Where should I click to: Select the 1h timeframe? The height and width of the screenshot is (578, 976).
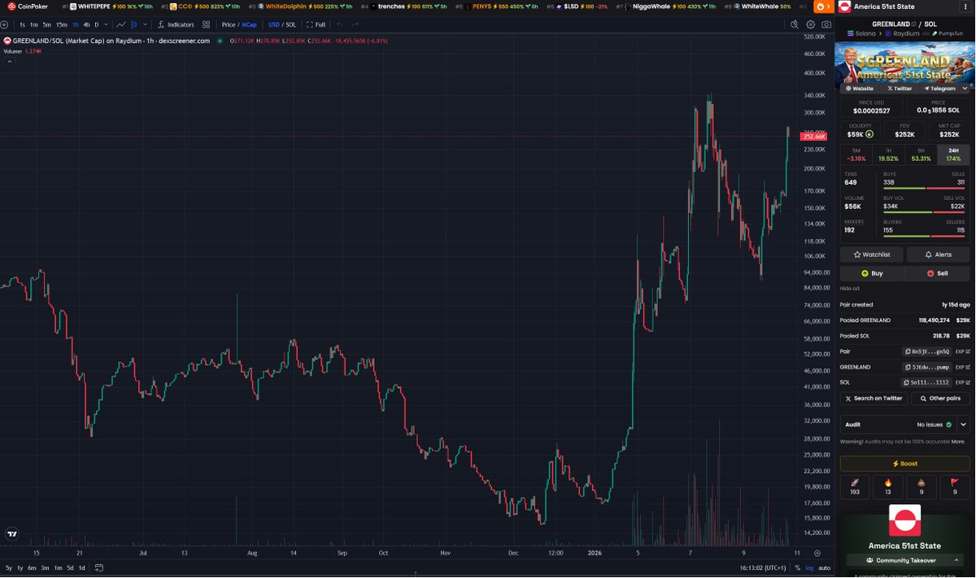76,24
